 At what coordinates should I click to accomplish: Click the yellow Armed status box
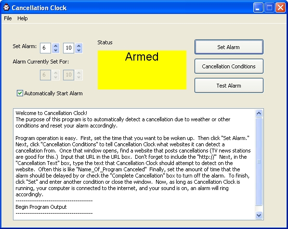click(x=142, y=70)
